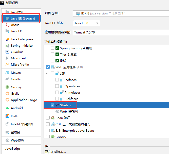Click the Primefaces label text
Viewport: 169px width, 154px height.
coord(72,92)
